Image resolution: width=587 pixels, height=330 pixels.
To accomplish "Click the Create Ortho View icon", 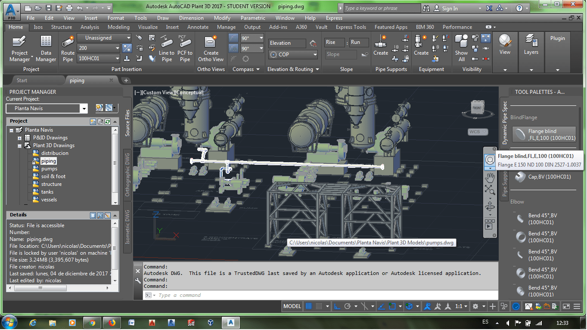I will click(211, 42).
